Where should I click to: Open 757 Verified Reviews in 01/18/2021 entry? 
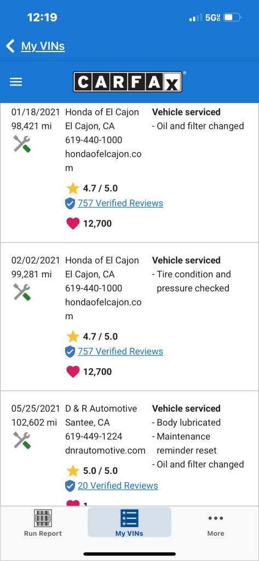[x=120, y=203]
